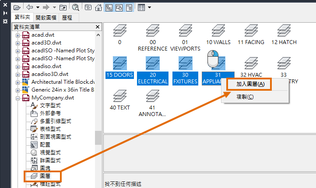316x188 pixels.
Task: Click the folder list scrollbar thumb
Action: 98,138
